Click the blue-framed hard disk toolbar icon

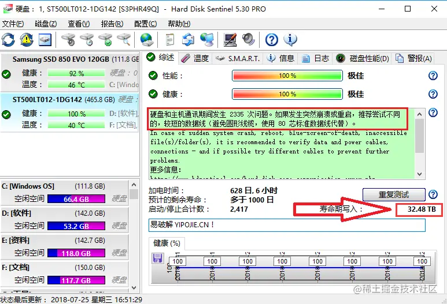click(x=45, y=40)
